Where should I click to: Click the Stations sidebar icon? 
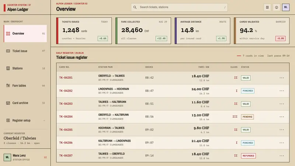[x=8, y=68]
